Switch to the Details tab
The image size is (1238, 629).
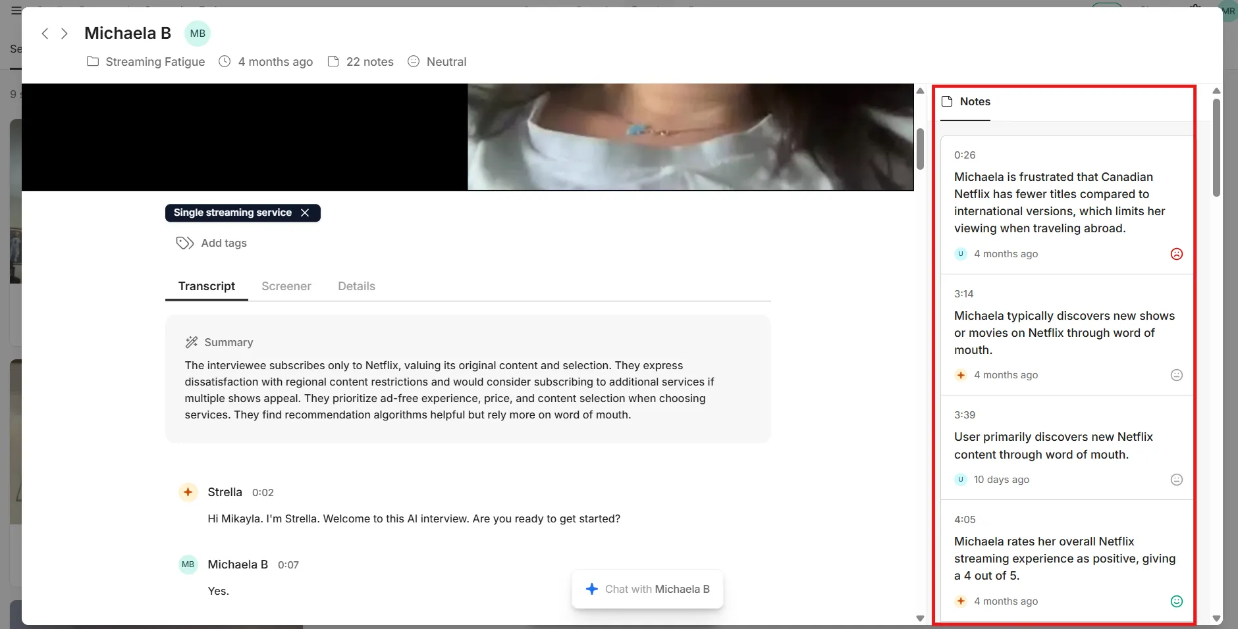click(356, 286)
